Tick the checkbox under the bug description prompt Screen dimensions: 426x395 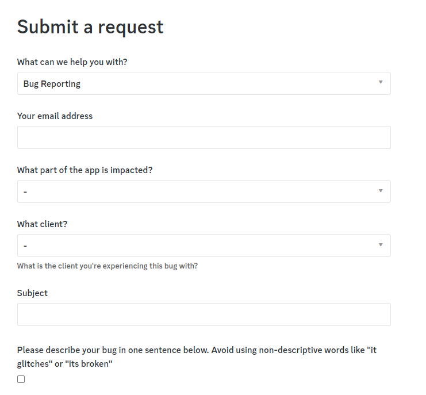[21, 379]
